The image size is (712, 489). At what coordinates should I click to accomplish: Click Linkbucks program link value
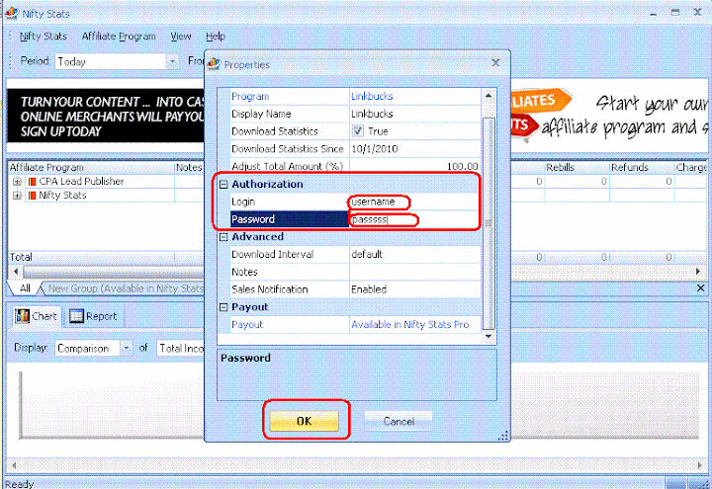372,96
